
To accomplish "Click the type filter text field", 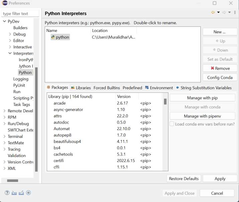I will (20, 14).
